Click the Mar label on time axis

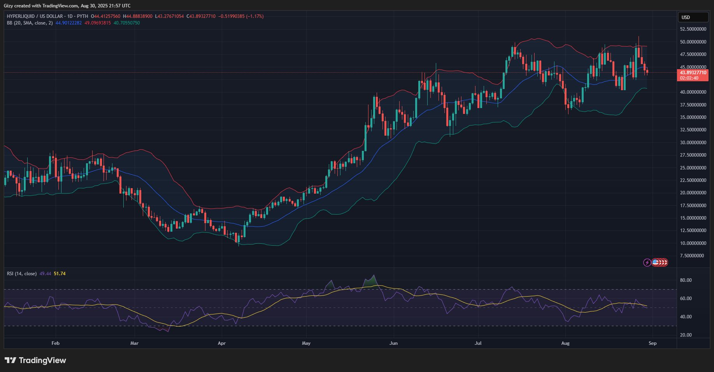[134, 343]
